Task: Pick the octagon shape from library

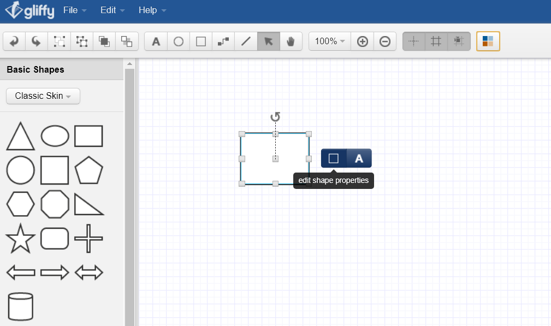Action: pyautogui.click(x=55, y=204)
